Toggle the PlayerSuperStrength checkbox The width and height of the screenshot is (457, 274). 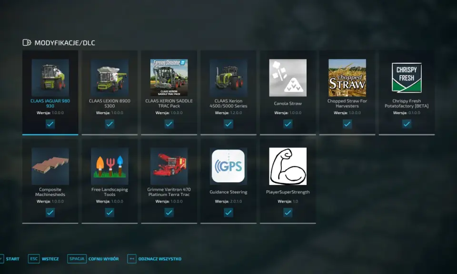pos(288,213)
